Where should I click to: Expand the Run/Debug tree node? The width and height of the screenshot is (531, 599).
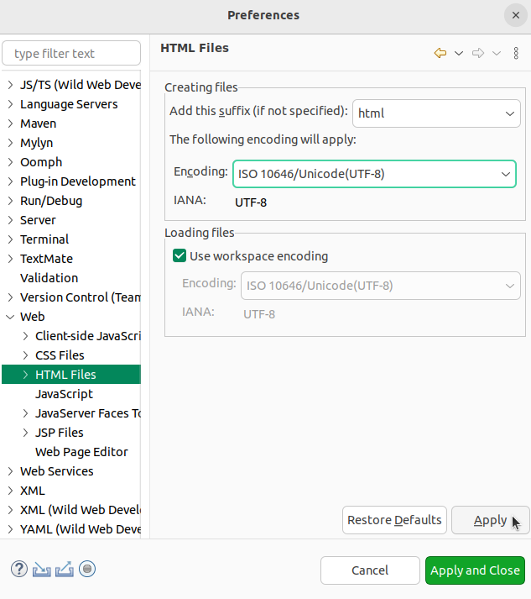pos(10,201)
